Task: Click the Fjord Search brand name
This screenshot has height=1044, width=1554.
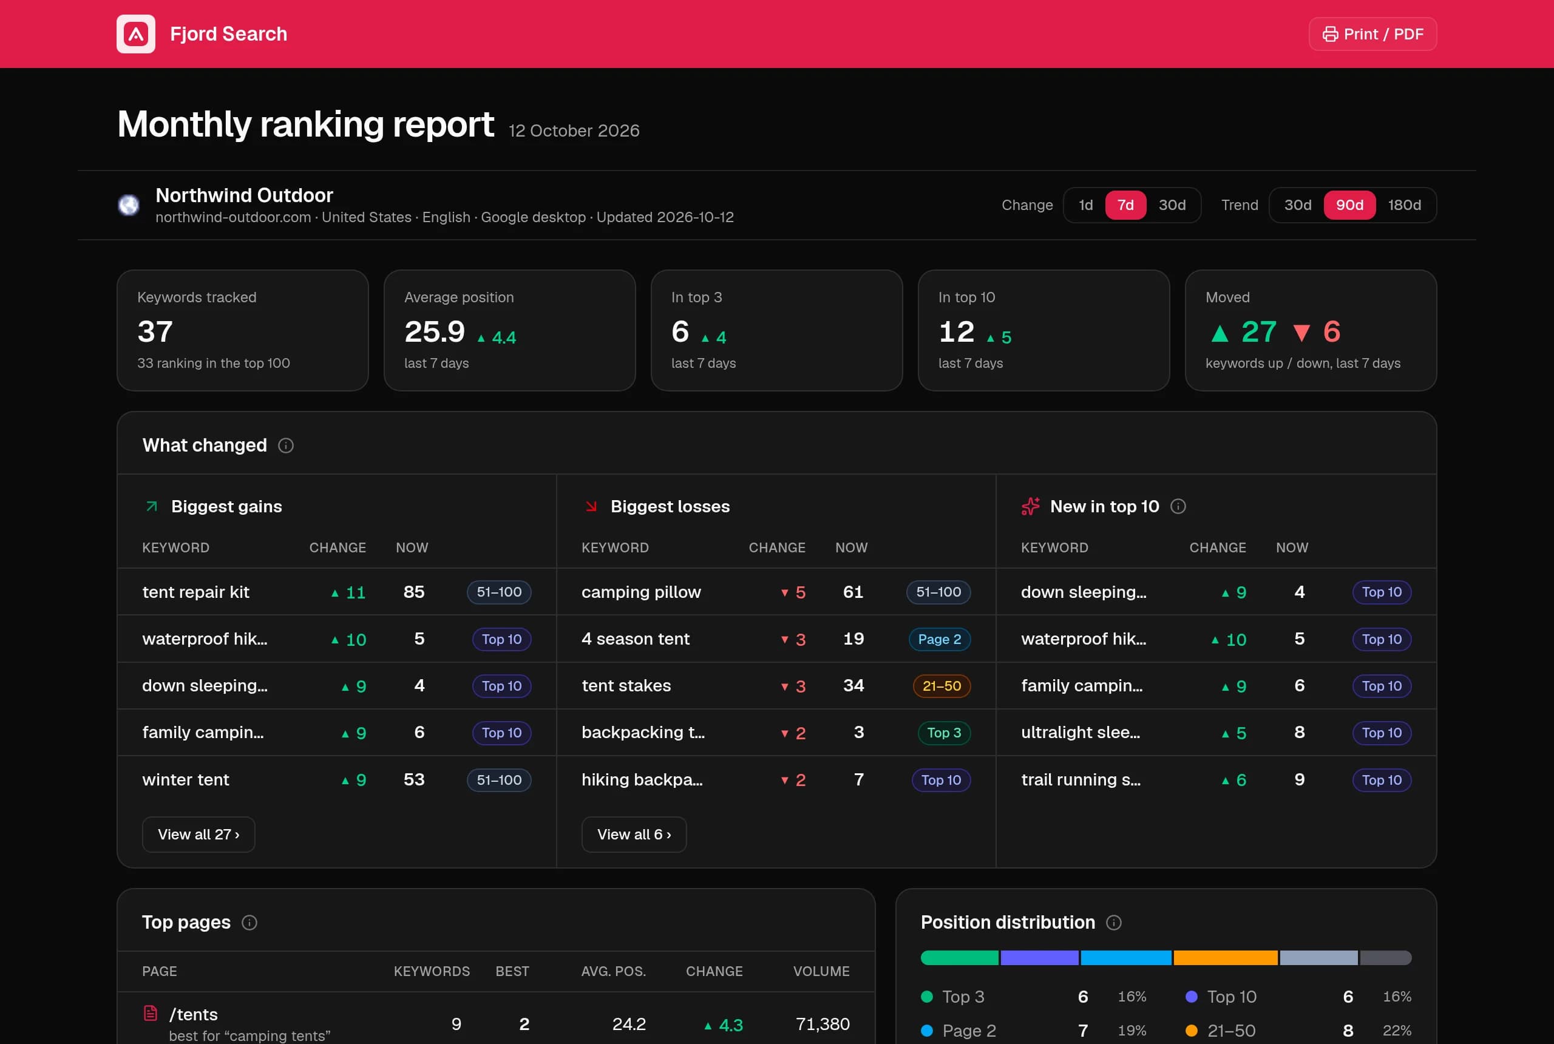Action: 228,34
